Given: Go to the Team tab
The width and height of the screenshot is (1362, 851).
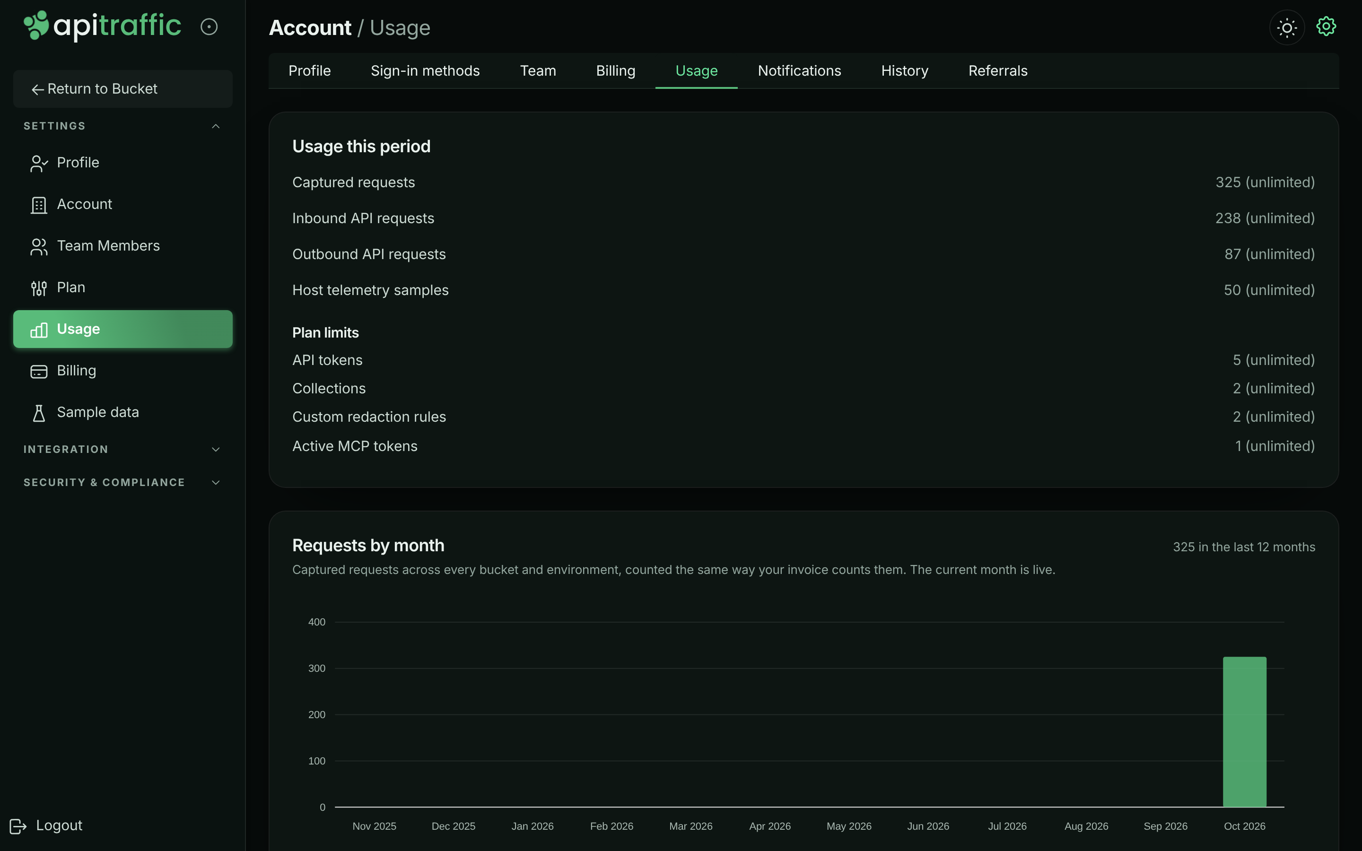Looking at the screenshot, I should click(x=538, y=71).
